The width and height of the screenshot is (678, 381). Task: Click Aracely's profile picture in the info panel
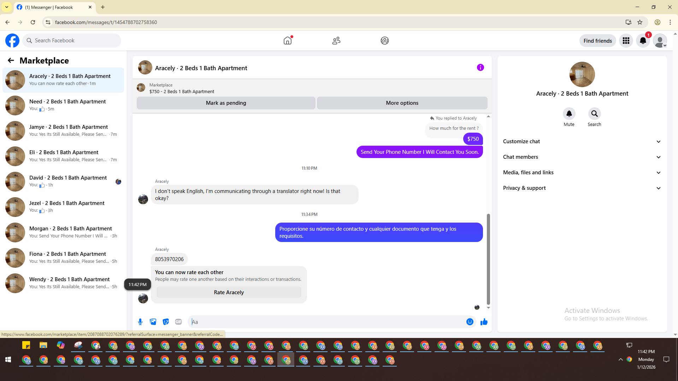pos(582,74)
